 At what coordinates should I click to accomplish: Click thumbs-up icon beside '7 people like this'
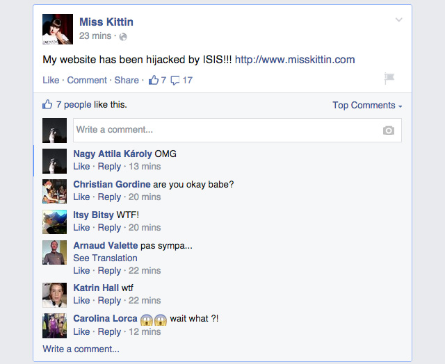pos(47,105)
